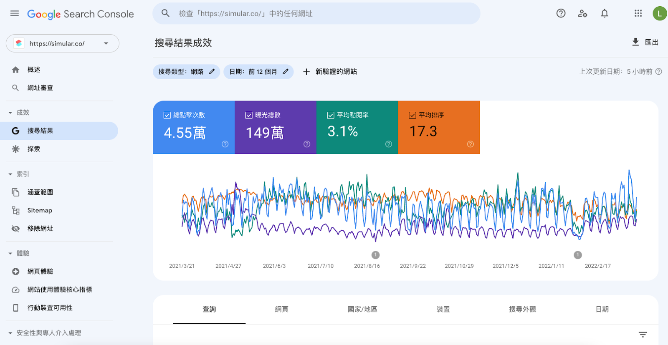Switch to the 查詢 tab
Screen dimensions: 668x345
[209, 309]
